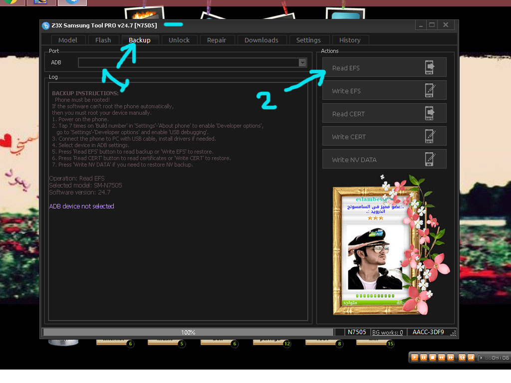Viewport: 511px width, 383px height.
Task: Click the Write EFS button
Action: (384, 90)
